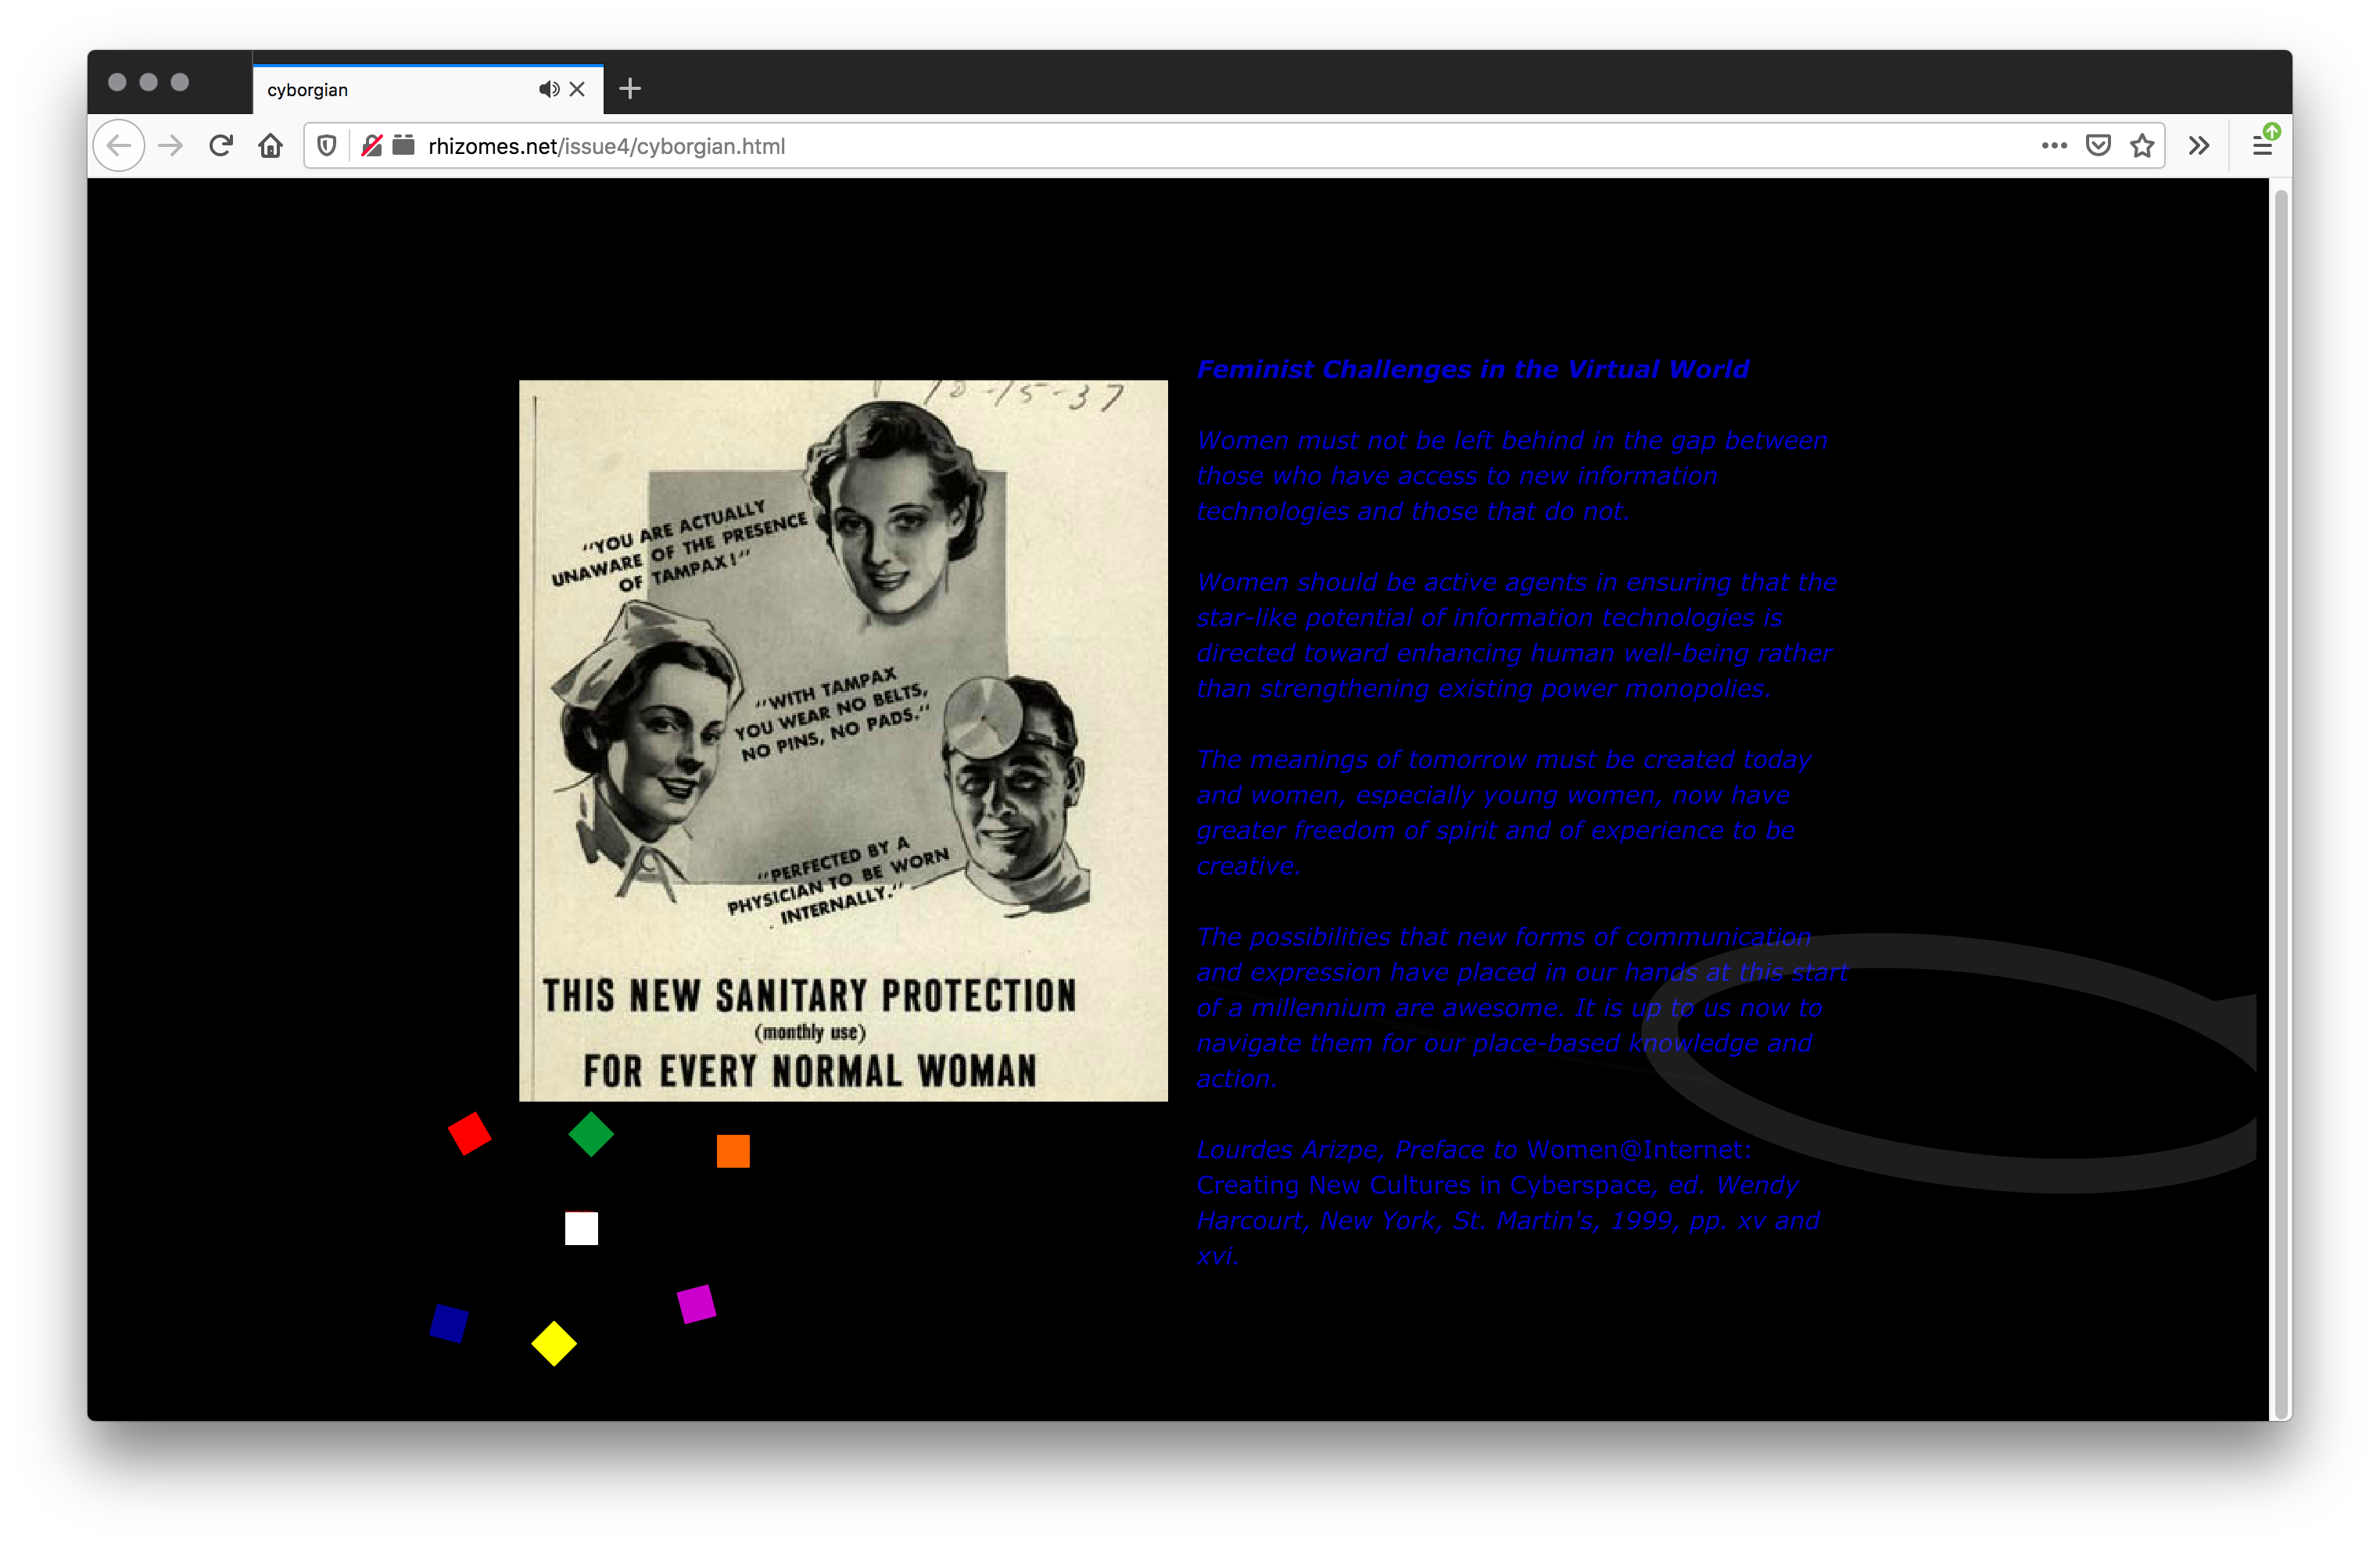2380x1546 pixels.
Task: Mute the cyborgian tab audio
Action: (548, 89)
